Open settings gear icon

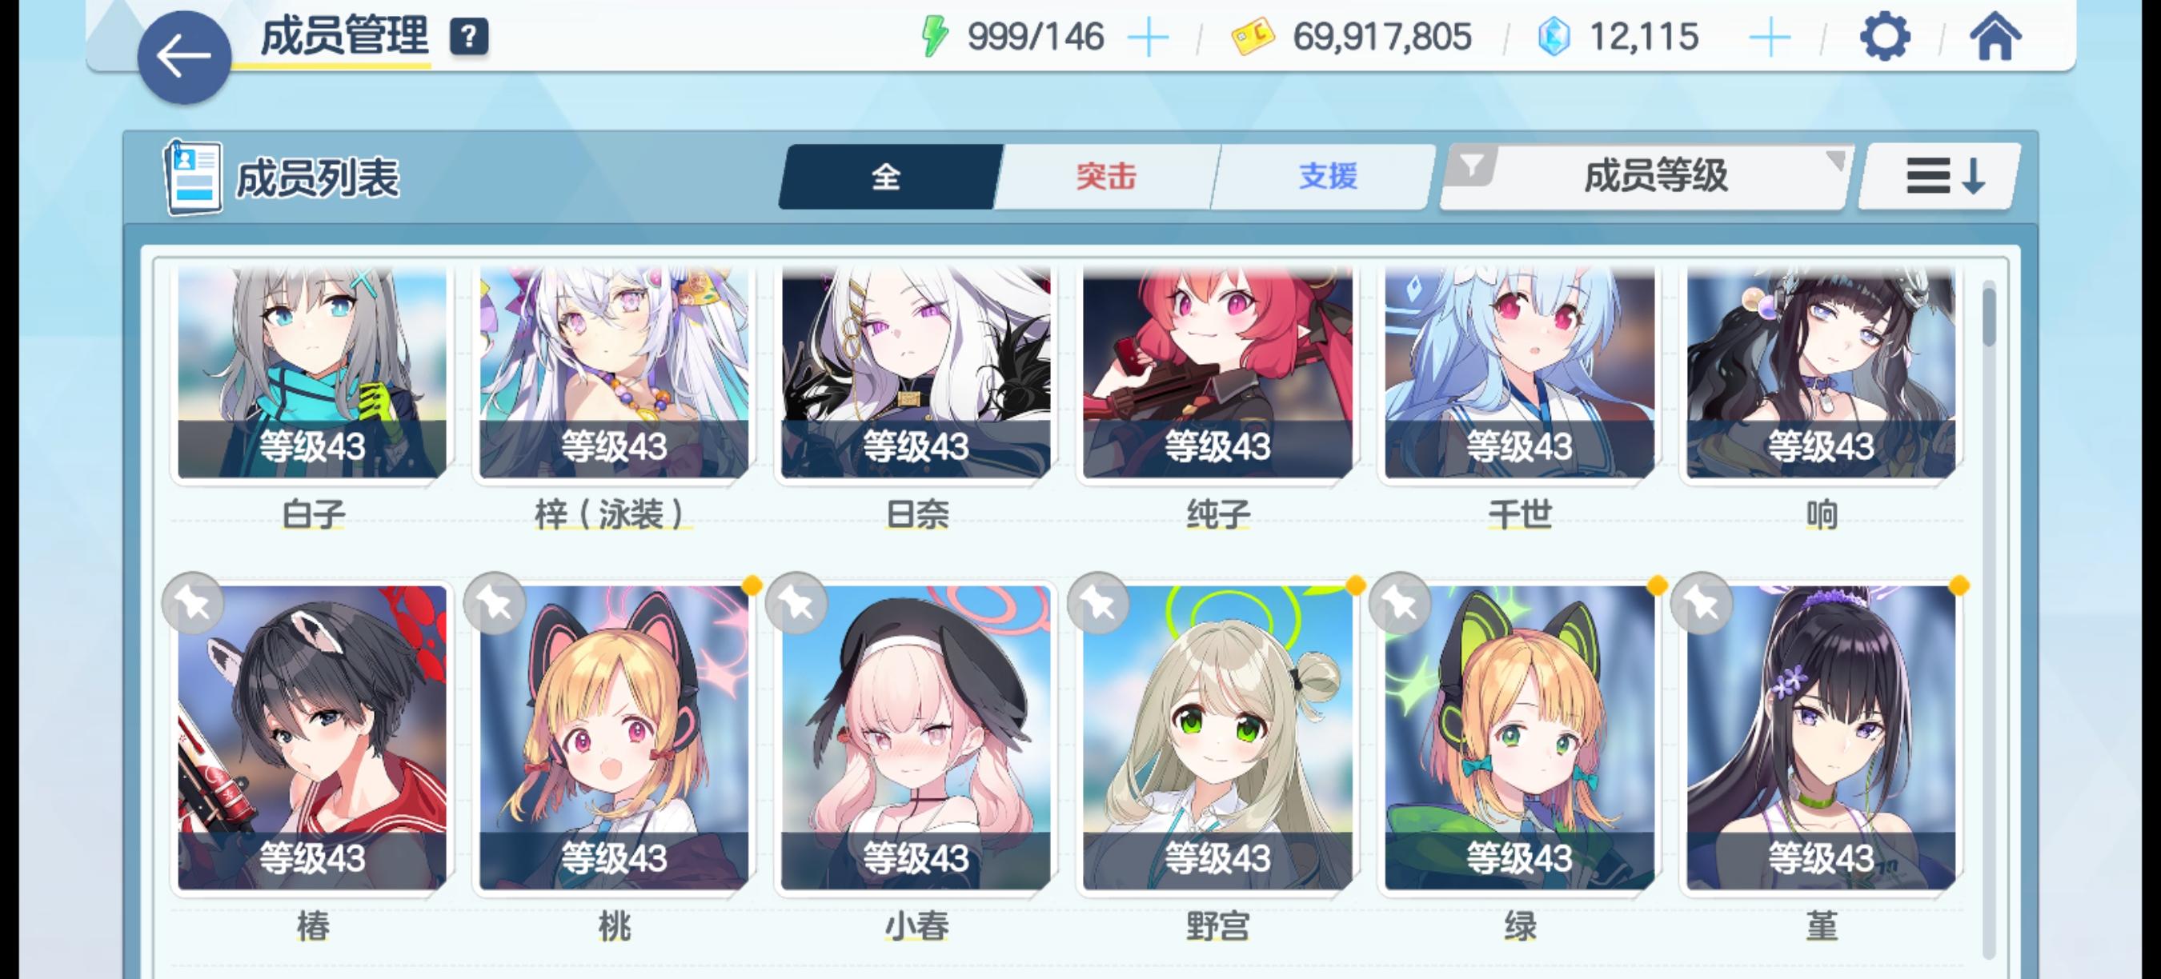(x=1885, y=38)
